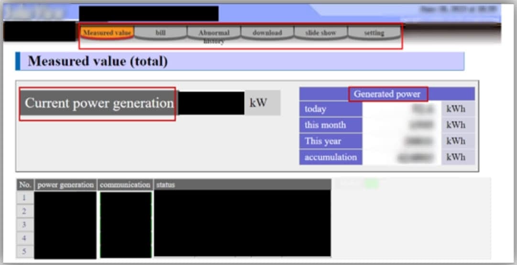Viewport: 517px width, 265px height.
Task: Click the today row label
Action: coord(330,109)
